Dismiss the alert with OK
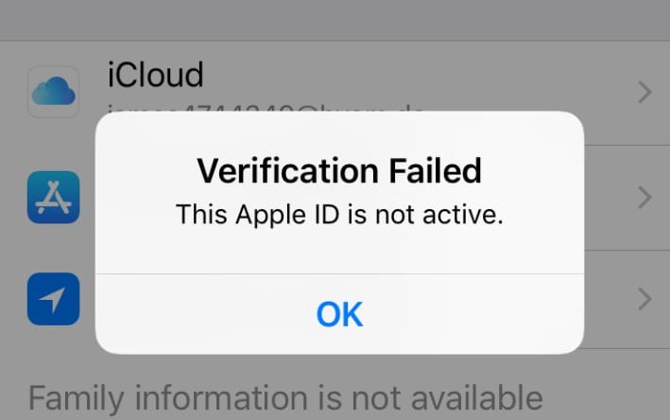This screenshot has width=670, height=420. tap(339, 314)
